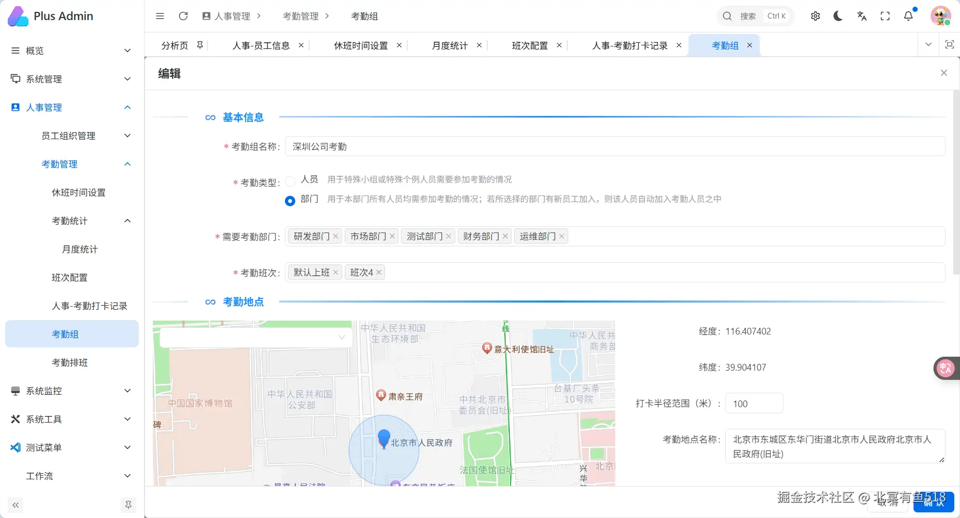Switch to the 月度统计 tab

450,45
